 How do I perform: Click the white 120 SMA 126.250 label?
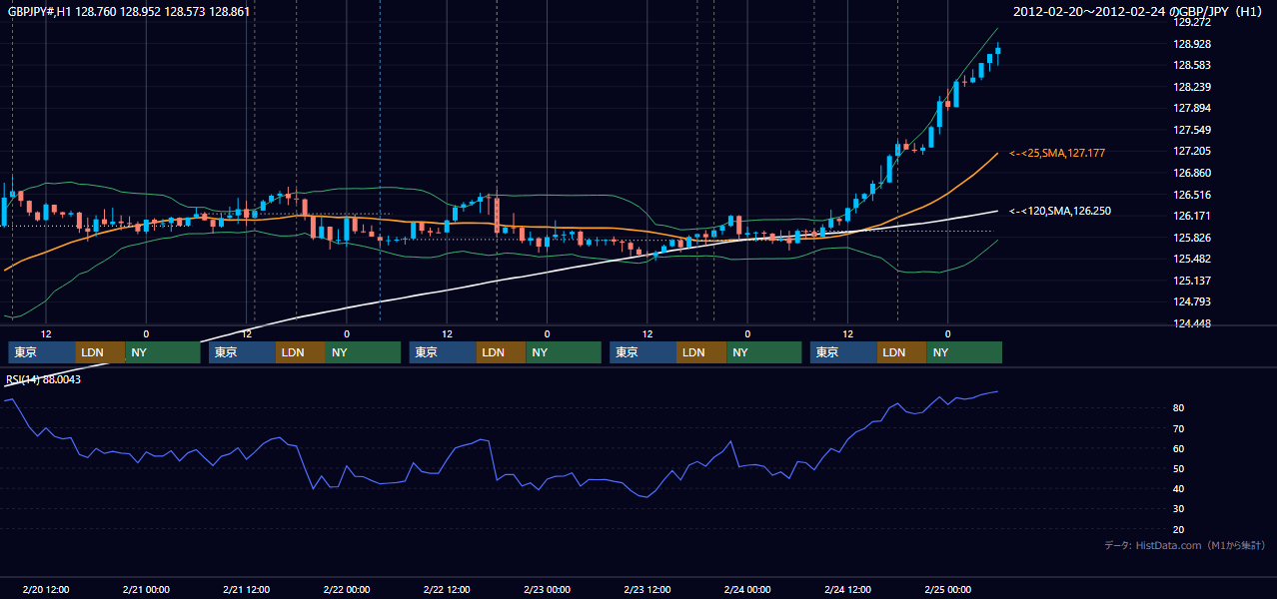[1060, 211]
